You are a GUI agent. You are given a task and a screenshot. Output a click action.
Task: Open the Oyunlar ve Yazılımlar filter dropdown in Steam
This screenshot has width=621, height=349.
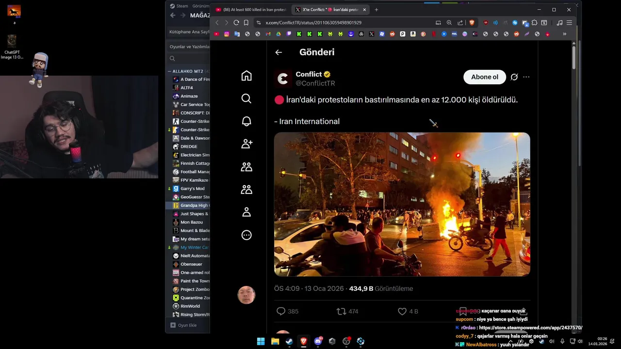(x=189, y=47)
